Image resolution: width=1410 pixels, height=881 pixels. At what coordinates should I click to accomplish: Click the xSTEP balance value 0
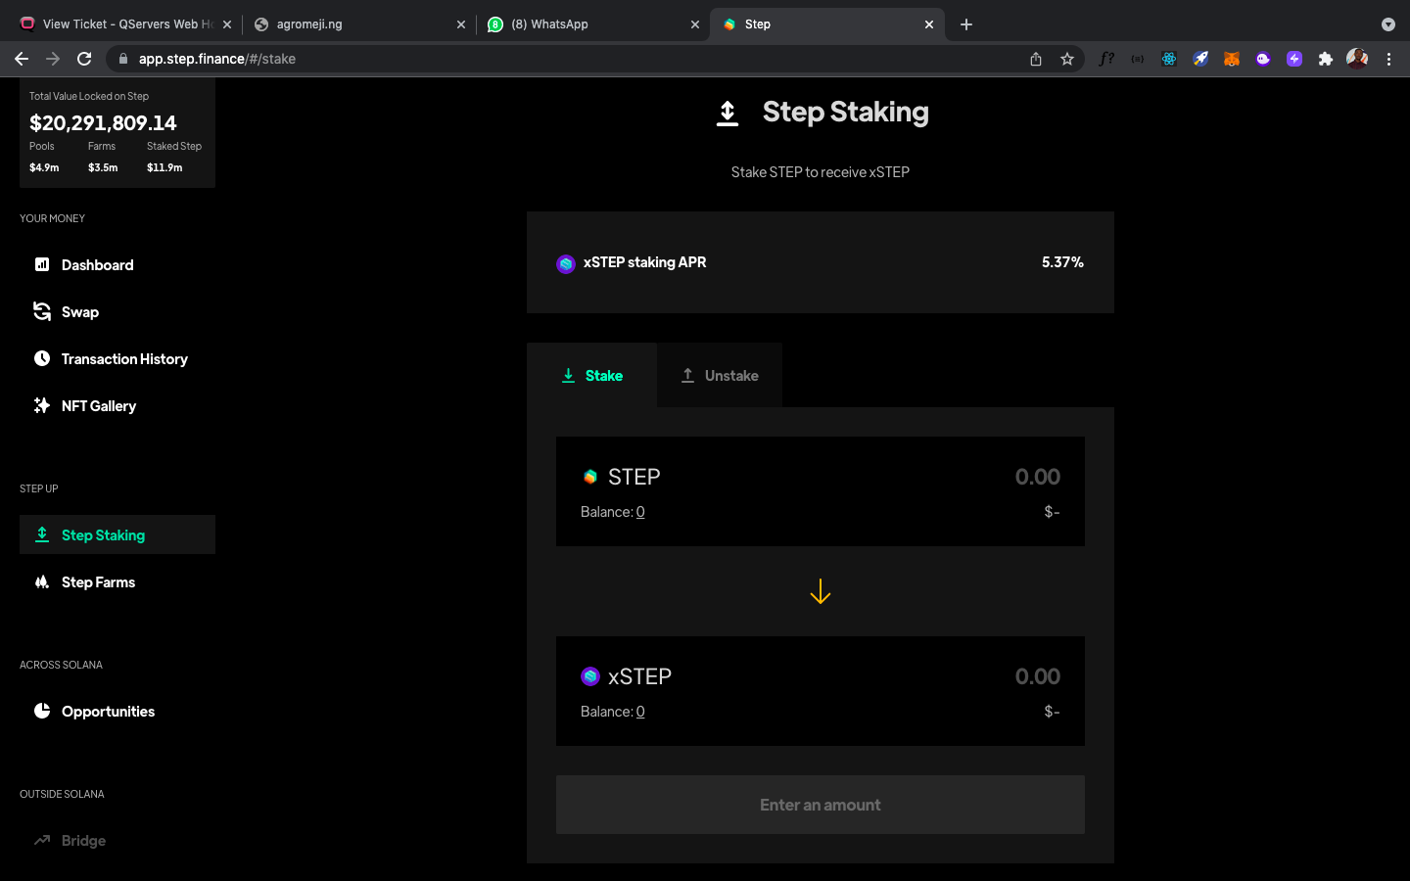point(640,712)
